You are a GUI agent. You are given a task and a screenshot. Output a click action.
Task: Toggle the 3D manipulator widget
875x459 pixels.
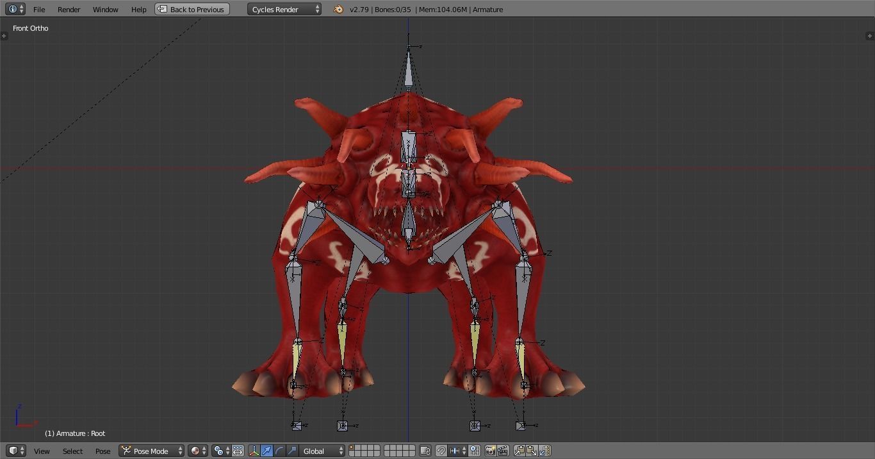[x=254, y=451]
